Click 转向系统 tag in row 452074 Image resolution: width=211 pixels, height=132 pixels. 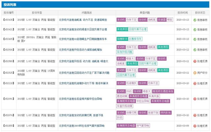(166, 113)
